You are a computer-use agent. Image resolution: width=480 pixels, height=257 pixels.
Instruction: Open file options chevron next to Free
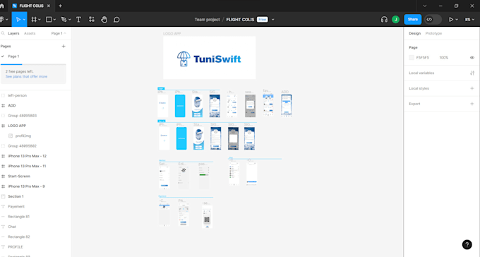272,20
